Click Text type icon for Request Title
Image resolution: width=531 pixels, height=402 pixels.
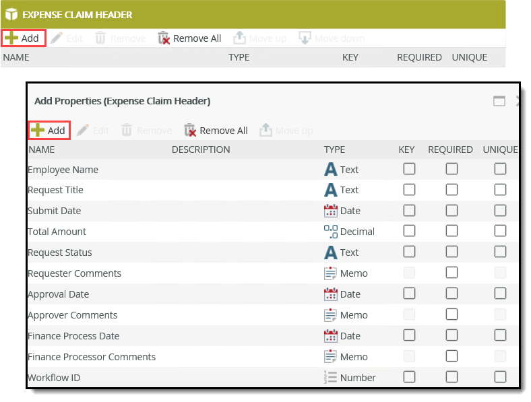tap(330, 190)
